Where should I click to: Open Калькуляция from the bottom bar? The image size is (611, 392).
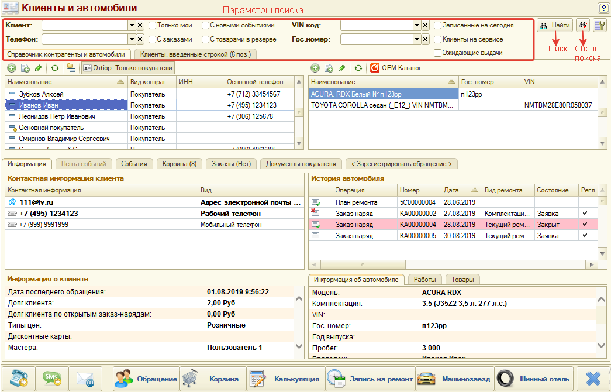[286, 379]
